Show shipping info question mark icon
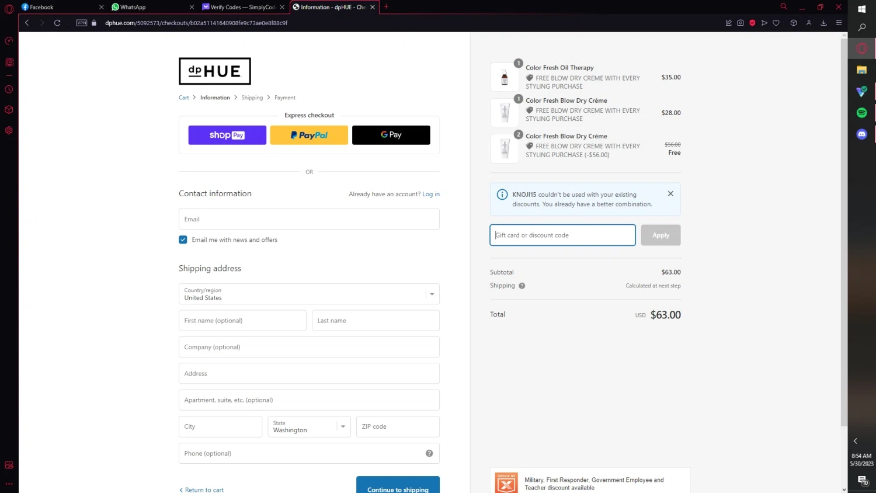The width and height of the screenshot is (876, 493). click(x=522, y=286)
